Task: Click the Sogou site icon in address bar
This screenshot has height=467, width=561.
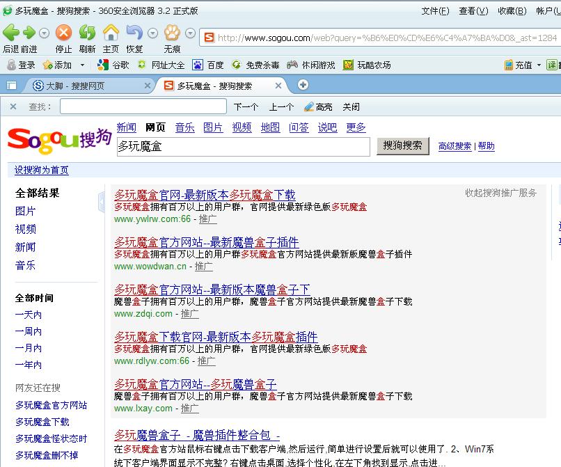Action: pos(209,37)
